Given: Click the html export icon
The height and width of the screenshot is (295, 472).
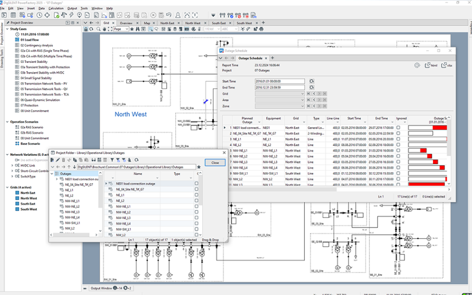Looking at the screenshot, I should pyautogui.click(x=431, y=65).
